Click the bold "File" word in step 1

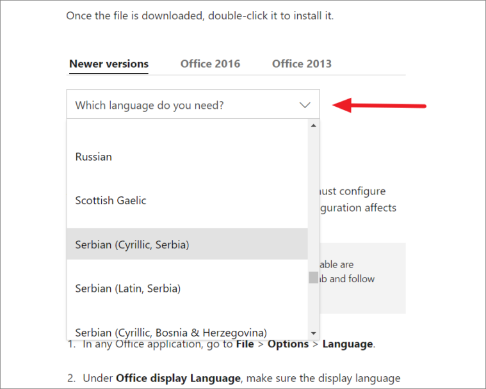(x=246, y=344)
